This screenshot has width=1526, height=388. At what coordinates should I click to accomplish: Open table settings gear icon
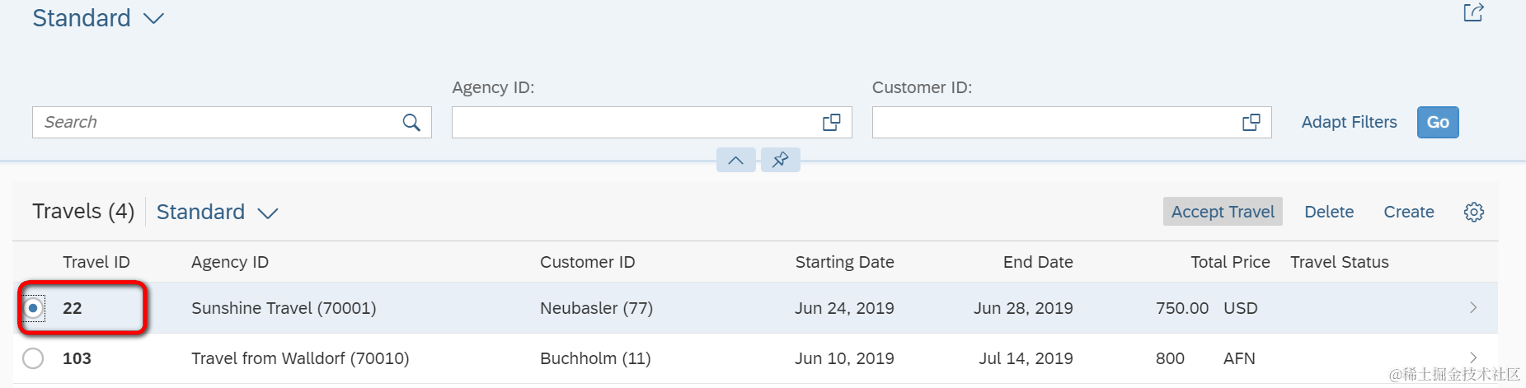[x=1473, y=213]
